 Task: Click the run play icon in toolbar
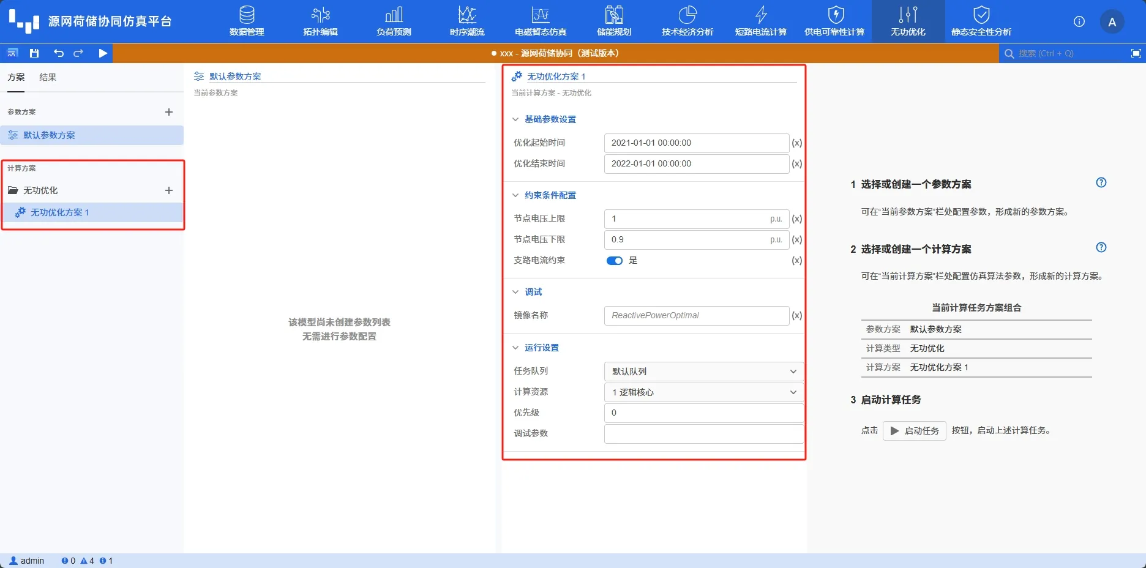(x=103, y=53)
